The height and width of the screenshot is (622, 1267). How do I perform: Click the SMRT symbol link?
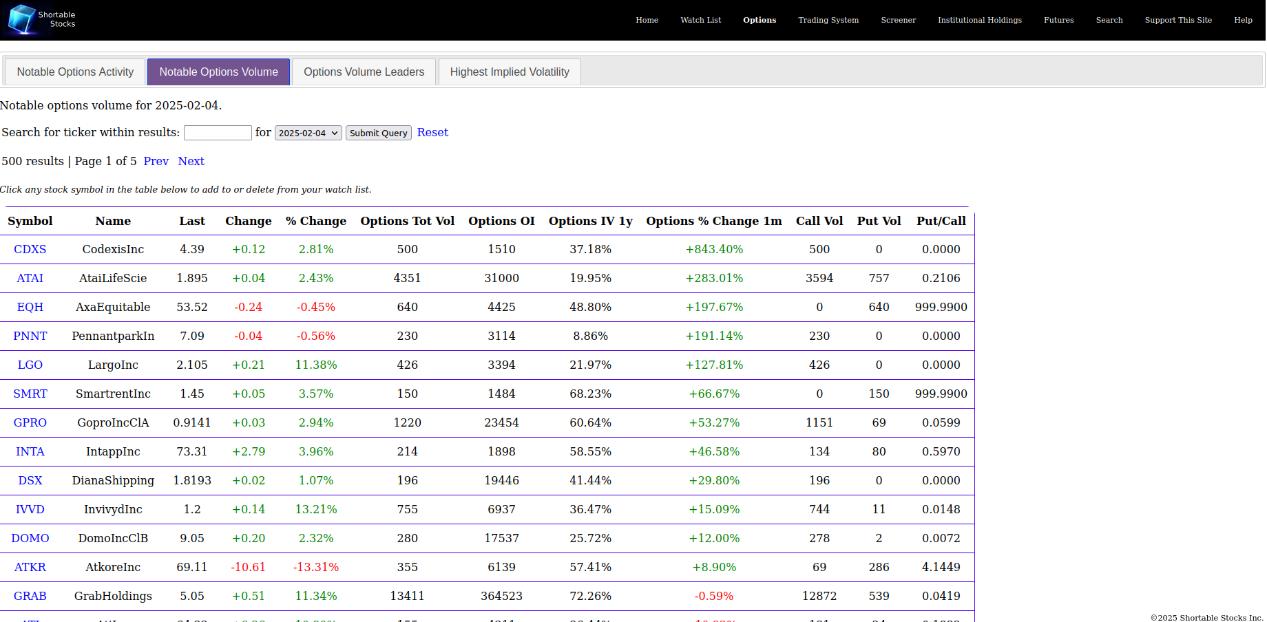[x=30, y=394]
